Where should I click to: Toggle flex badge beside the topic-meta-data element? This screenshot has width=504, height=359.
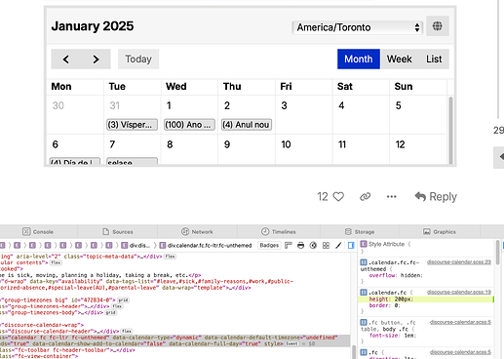[170, 257]
